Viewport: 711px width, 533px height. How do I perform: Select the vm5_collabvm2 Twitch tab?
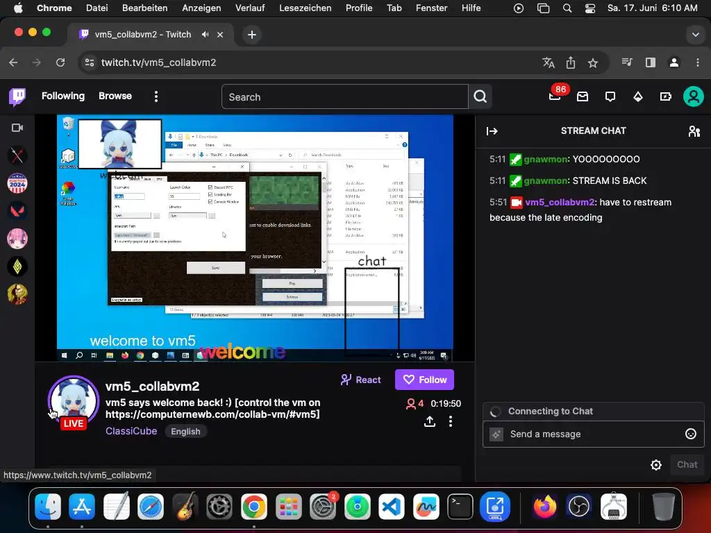pyautogui.click(x=151, y=35)
